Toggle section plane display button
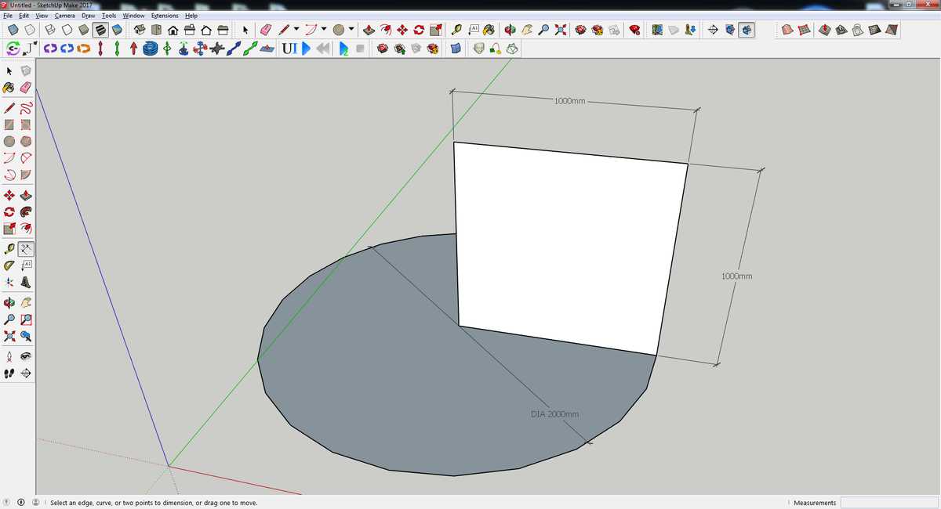Viewport: 941px width, 509px height. coord(730,30)
